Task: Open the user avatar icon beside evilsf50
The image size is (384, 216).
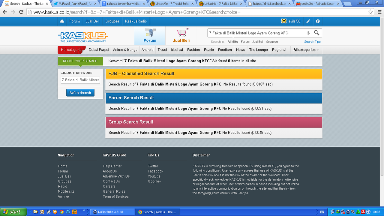Action: (x=284, y=21)
